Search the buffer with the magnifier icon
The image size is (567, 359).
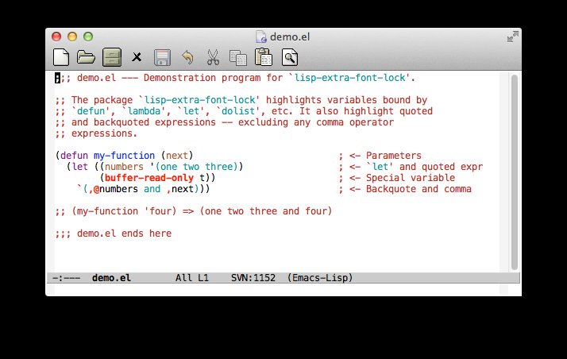(290, 56)
